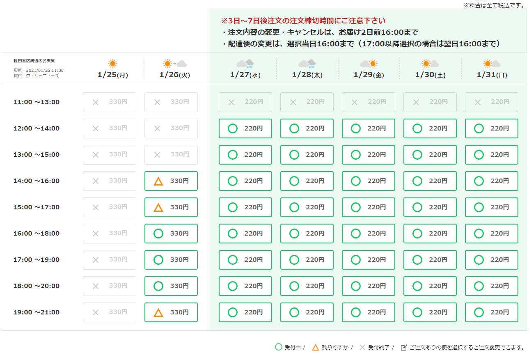Viewport: 529px width, 353px height.
Task: Click 世田谷区周辺のお天気 label
Action: [x=34, y=61]
